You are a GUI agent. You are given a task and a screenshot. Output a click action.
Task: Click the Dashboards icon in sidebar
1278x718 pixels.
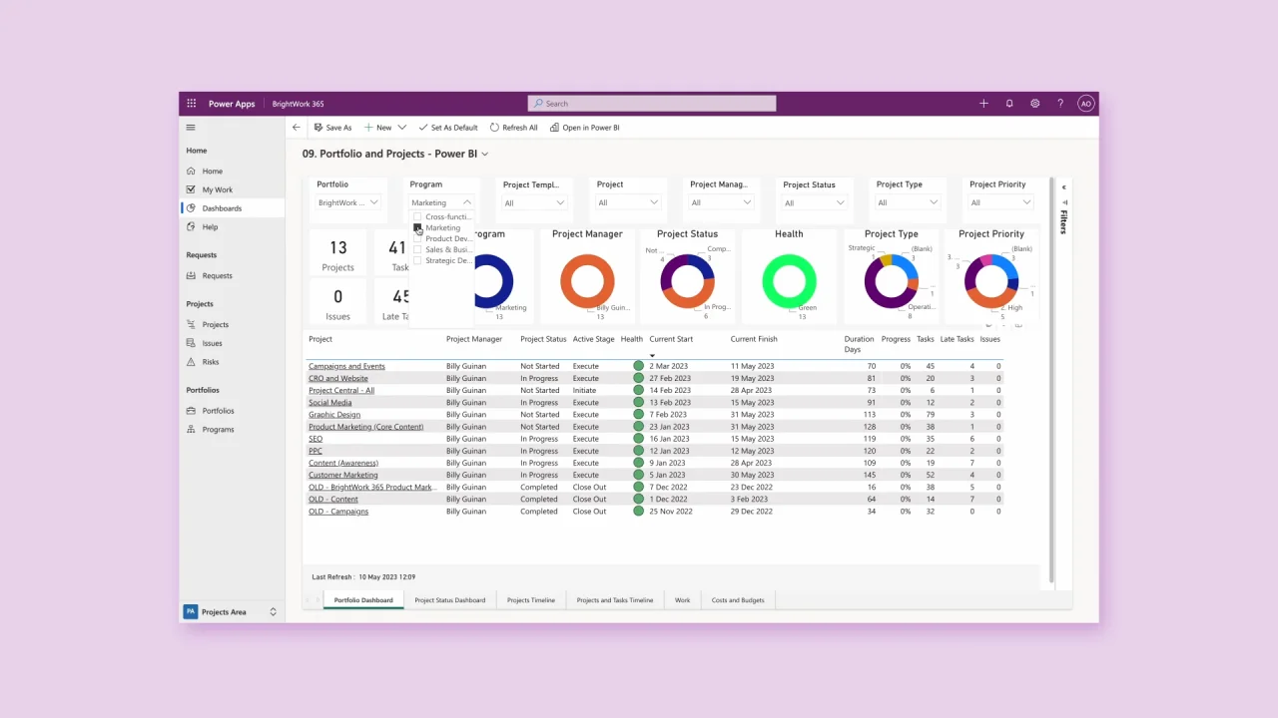click(192, 208)
